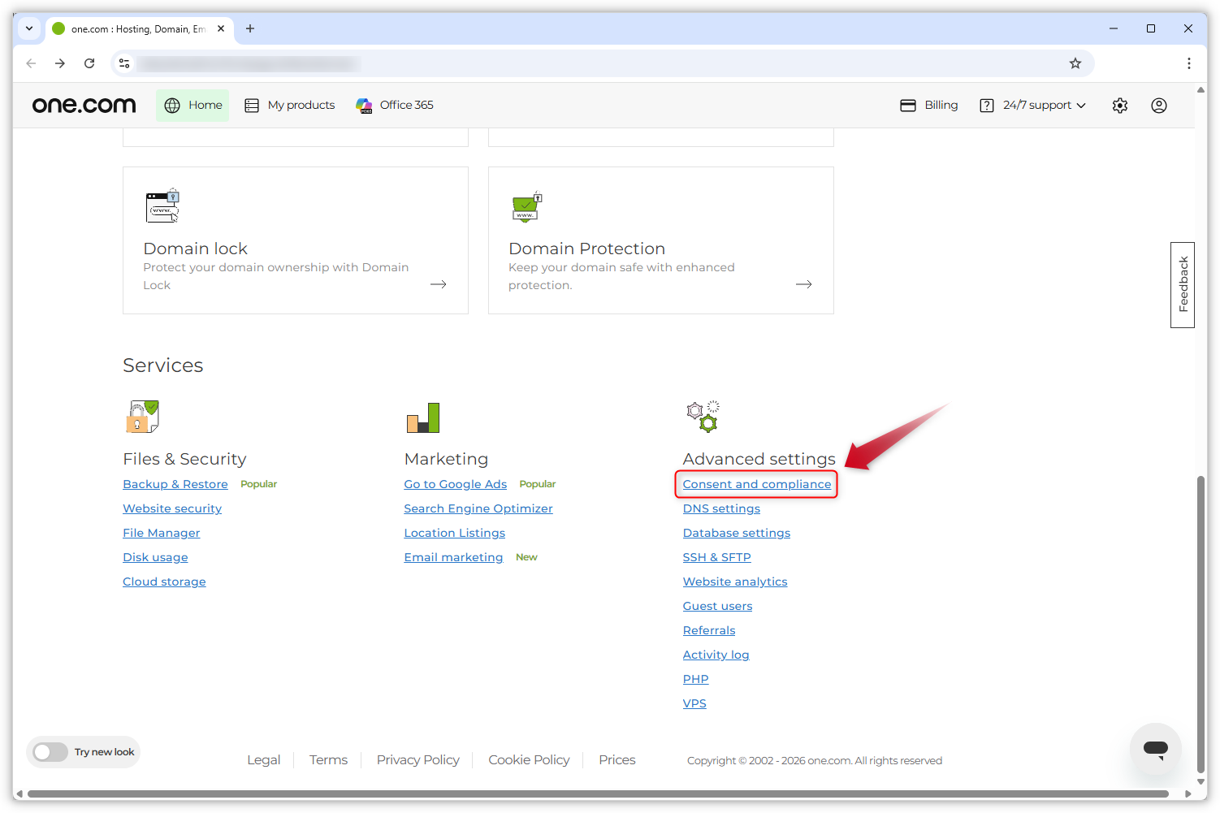Open the Office 365 menu item
The height and width of the screenshot is (813, 1220).
click(395, 106)
